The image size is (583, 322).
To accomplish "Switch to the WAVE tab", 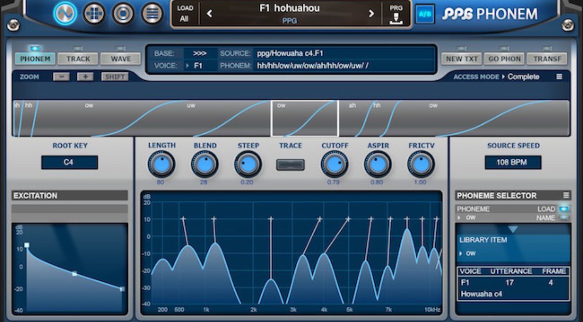I will (121, 59).
